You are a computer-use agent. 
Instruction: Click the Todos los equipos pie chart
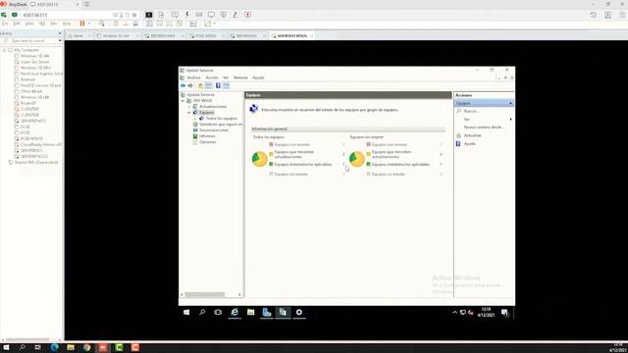click(x=259, y=159)
